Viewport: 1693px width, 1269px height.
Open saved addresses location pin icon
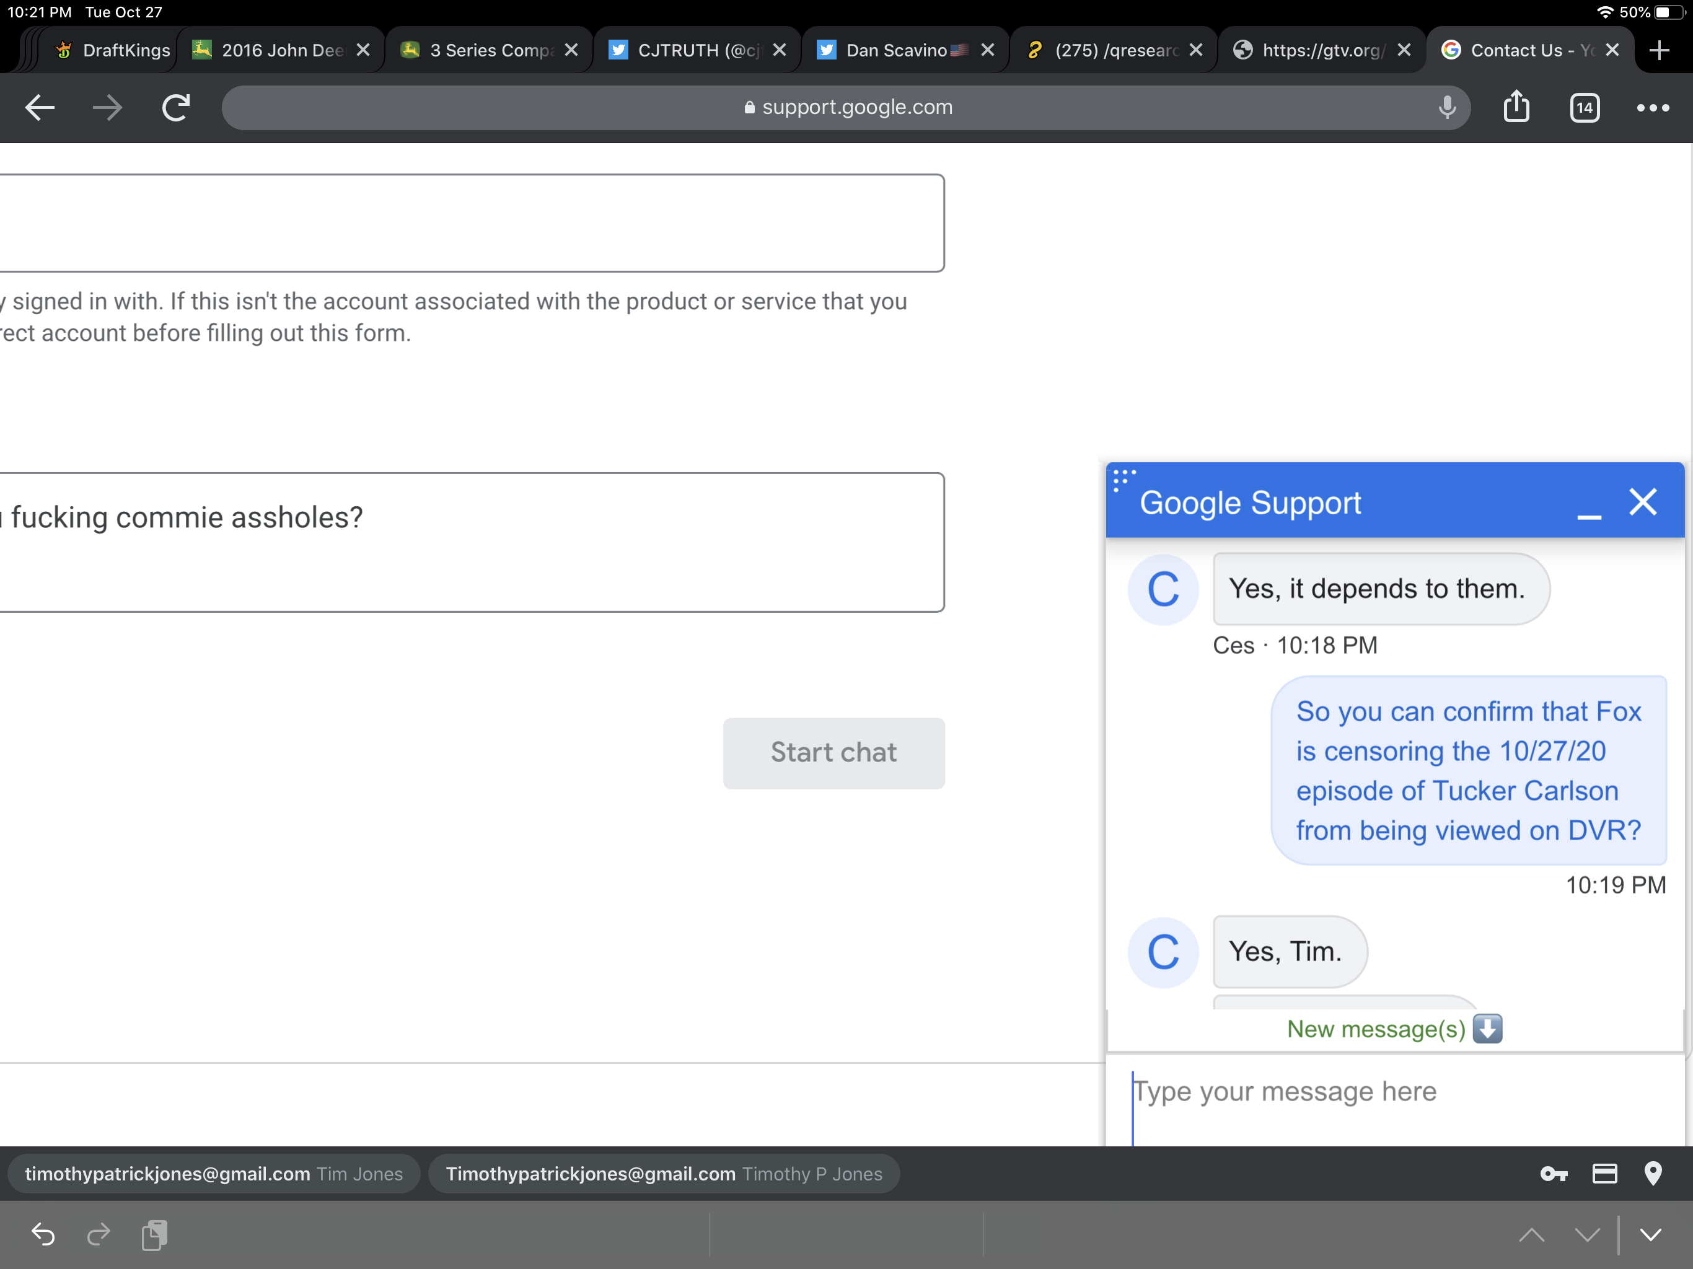1653,1174
